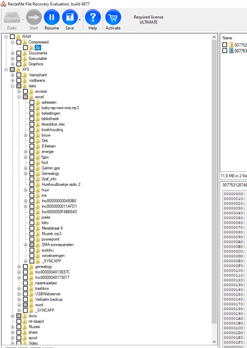Select the Zip folder icon under Compressed
The height and width of the screenshot is (348, 247).
[31, 48]
